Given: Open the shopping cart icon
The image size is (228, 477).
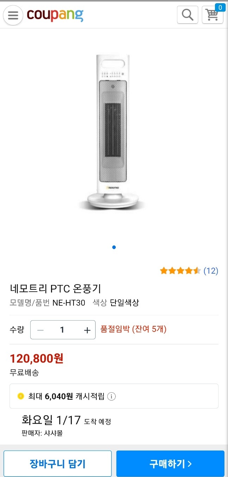Looking at the screenshot, I should point(212,16).
